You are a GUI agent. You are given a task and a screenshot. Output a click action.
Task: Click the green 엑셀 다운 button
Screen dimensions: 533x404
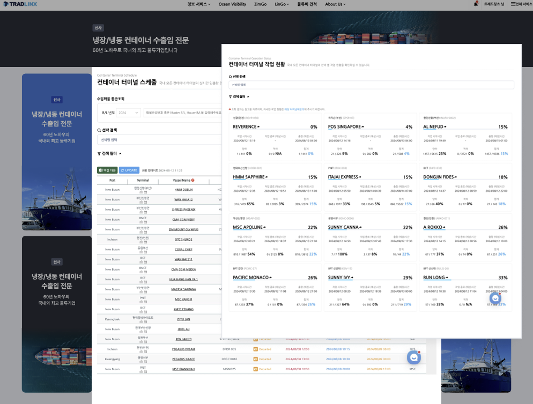(x=107, y=170)
